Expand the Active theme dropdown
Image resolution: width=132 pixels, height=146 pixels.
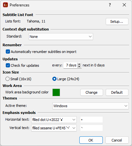coord(91,106)
